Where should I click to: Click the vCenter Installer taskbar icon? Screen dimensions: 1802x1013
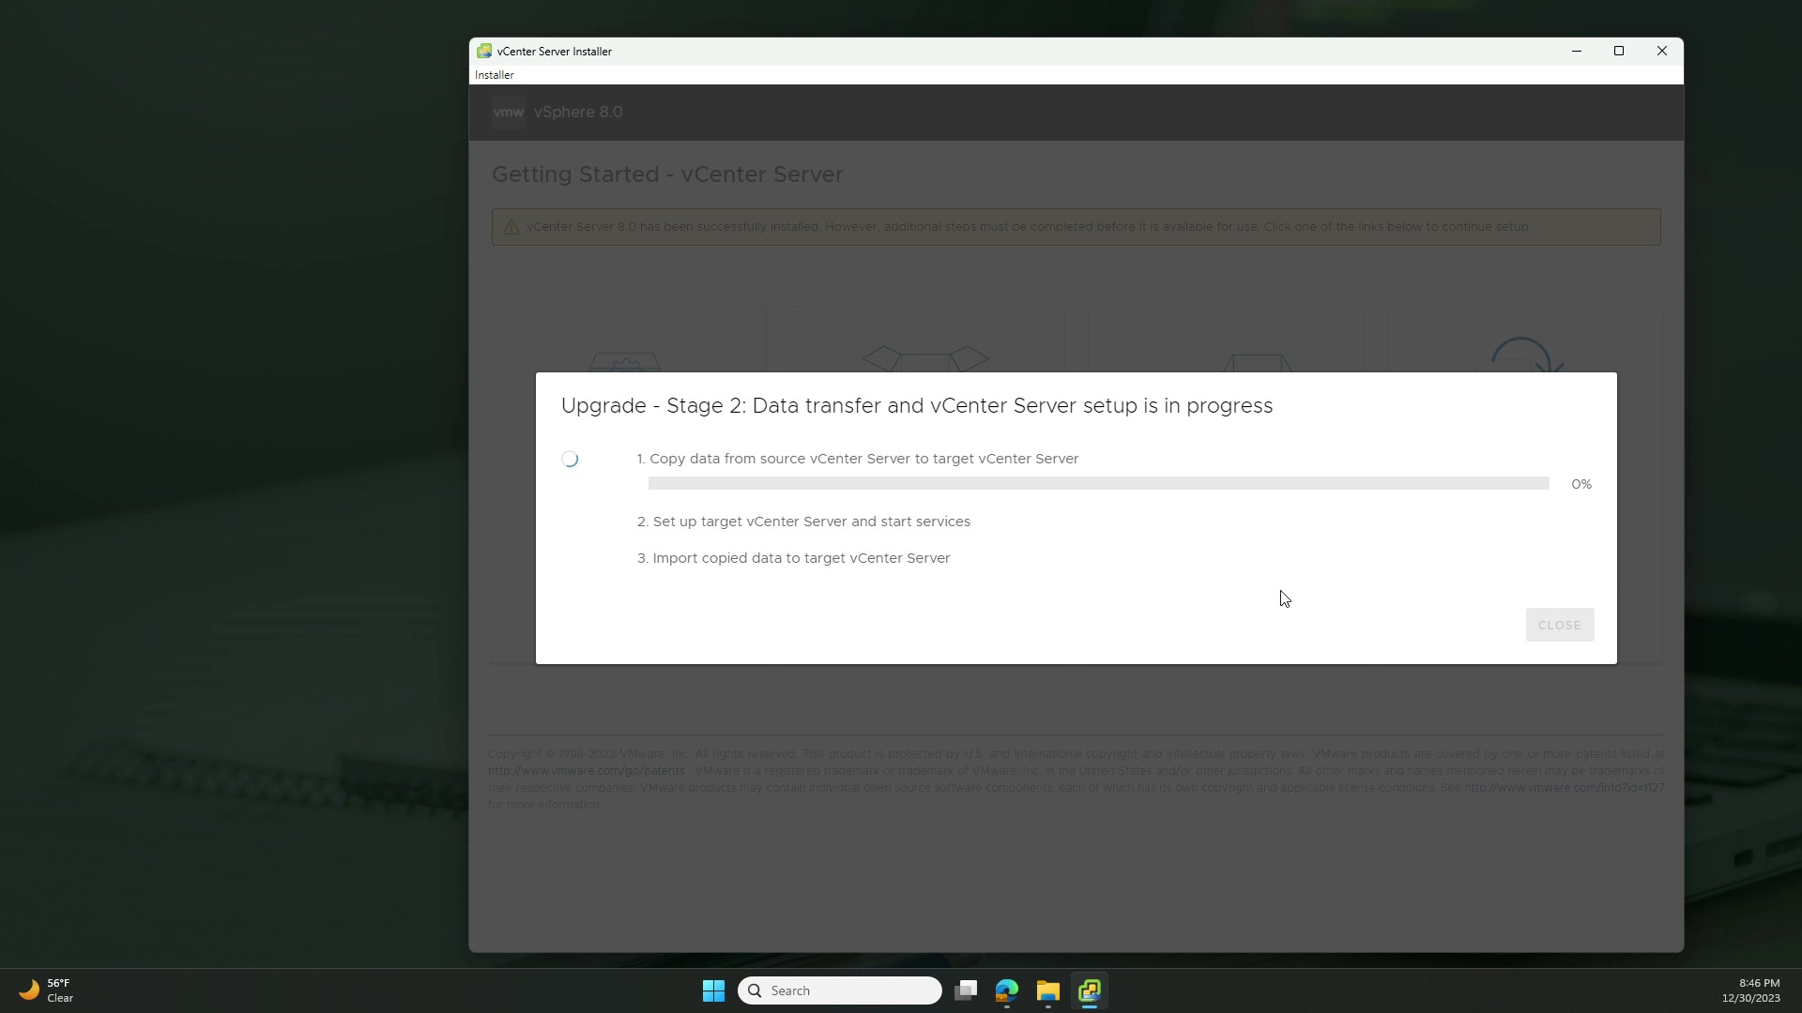(1090, 990)
